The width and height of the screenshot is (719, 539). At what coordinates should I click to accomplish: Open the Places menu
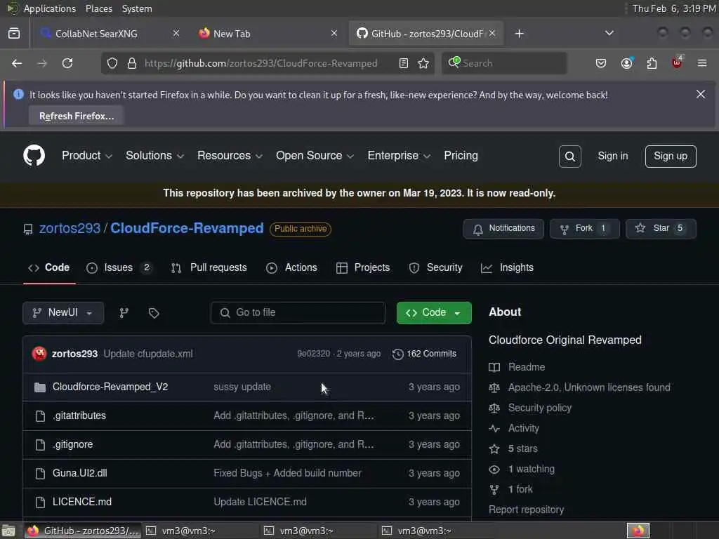(98, 8)
